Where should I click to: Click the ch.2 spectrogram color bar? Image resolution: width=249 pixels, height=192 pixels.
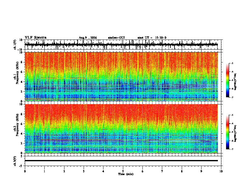click(227, 132)
